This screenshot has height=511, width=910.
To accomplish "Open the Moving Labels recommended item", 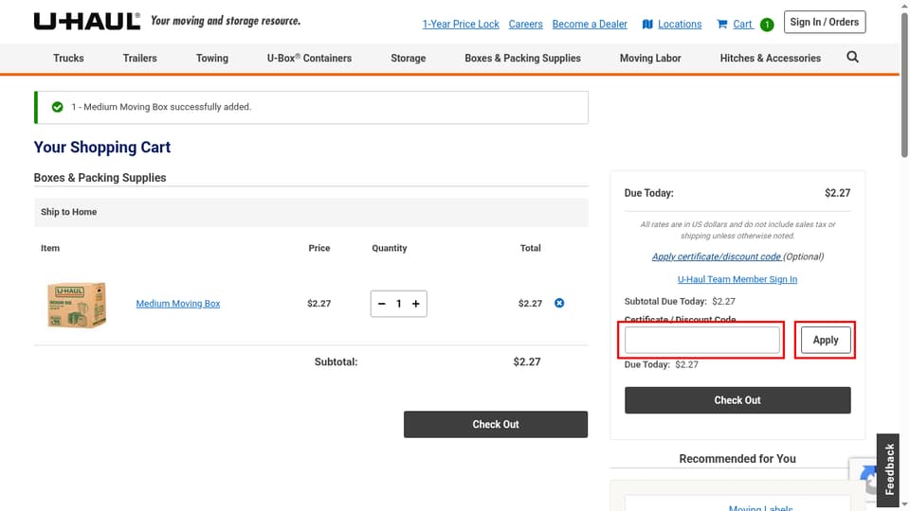I will point(760,507).
